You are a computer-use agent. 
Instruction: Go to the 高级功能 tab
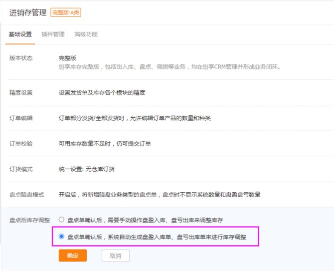[86, 34]
